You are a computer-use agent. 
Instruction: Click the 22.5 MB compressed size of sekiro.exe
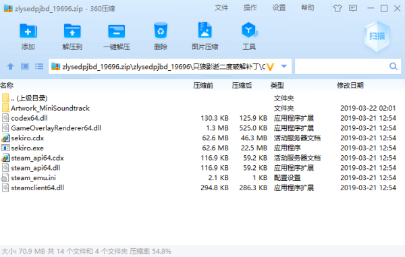tap(254, 148)
